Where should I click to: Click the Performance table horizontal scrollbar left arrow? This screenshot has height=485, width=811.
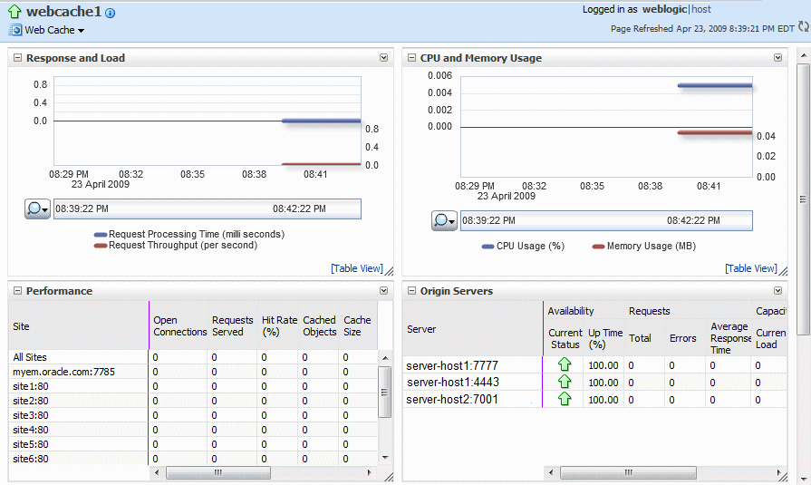tap(158, 472)
